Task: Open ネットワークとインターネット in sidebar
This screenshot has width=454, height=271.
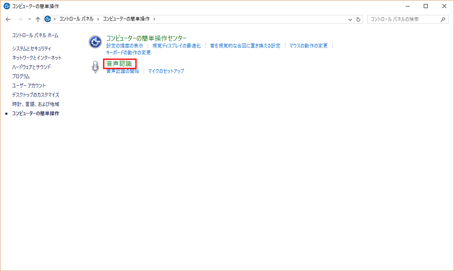Action: click(x=37, y=58)
